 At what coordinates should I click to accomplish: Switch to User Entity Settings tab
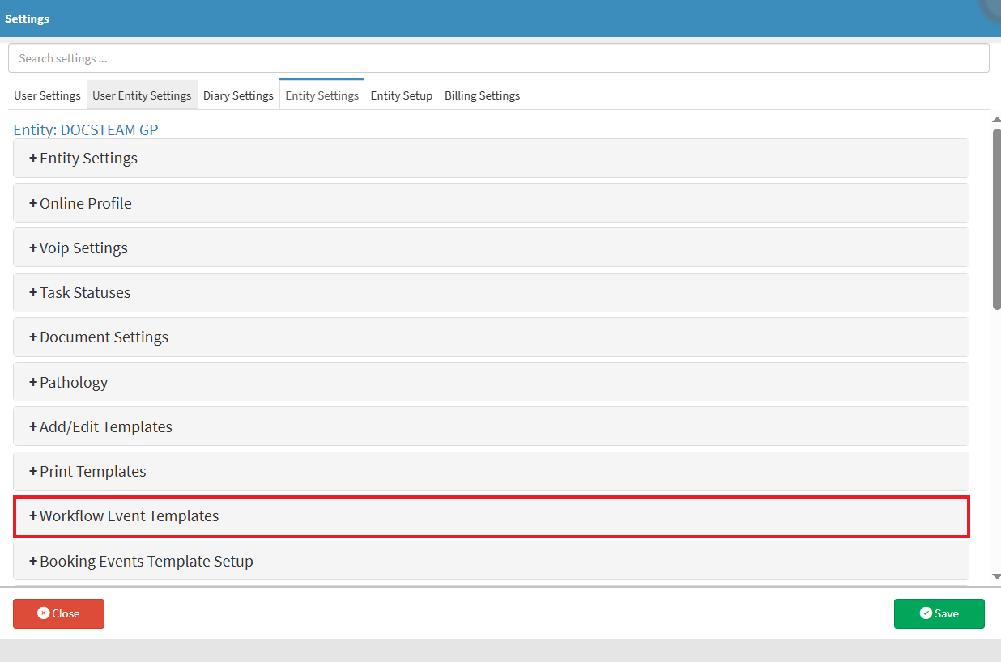[x=142, y=95]
